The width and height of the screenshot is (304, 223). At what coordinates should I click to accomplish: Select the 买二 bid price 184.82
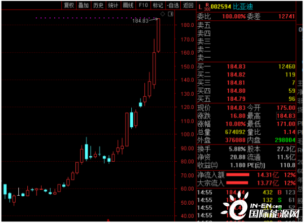(x=236, y=75)
